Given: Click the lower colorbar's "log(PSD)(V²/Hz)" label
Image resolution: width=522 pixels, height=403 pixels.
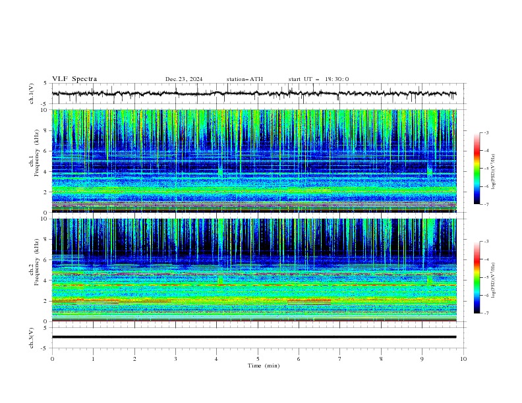Looking at the screenshot, I should click(494, 281).
